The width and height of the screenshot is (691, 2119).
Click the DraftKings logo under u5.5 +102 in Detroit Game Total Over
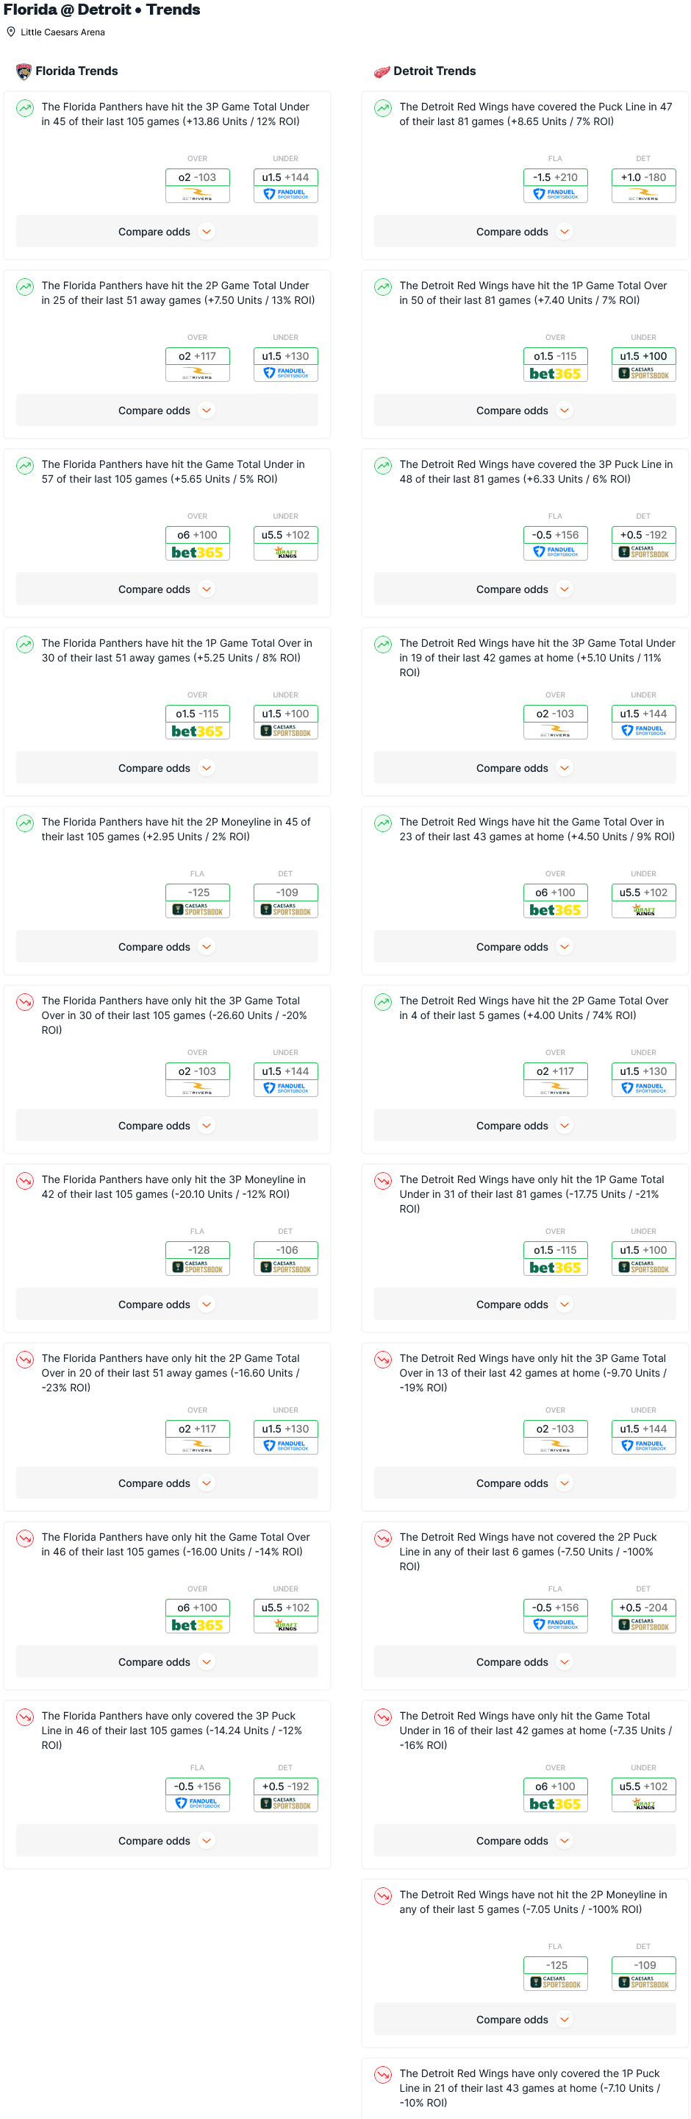point(643,910)
